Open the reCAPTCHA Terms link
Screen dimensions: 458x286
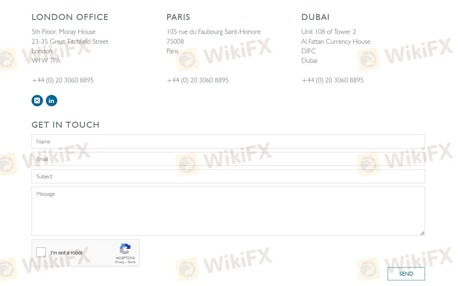click(x=131, y=262)
